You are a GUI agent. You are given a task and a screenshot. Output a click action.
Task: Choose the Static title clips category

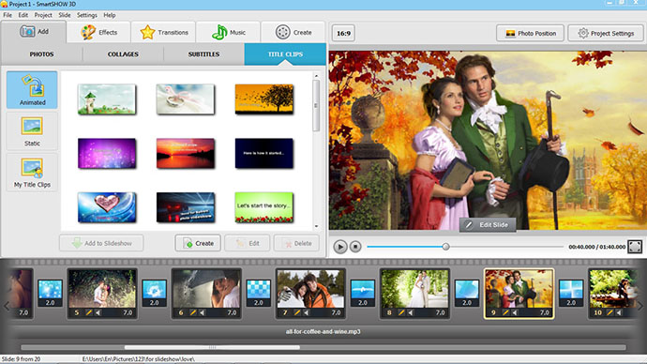pyautogui.click(x=32, y=131)
